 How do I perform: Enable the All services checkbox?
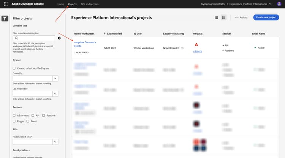tap(14, 115)
